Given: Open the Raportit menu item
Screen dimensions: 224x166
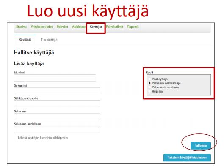Looking at the screenshot, I should coord(133,27).
